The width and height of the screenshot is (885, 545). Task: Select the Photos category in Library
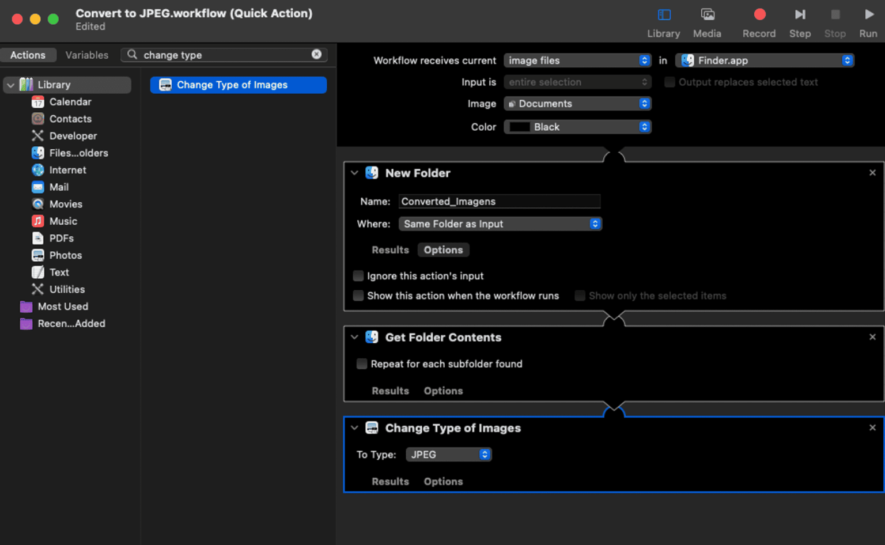[65, 255]
